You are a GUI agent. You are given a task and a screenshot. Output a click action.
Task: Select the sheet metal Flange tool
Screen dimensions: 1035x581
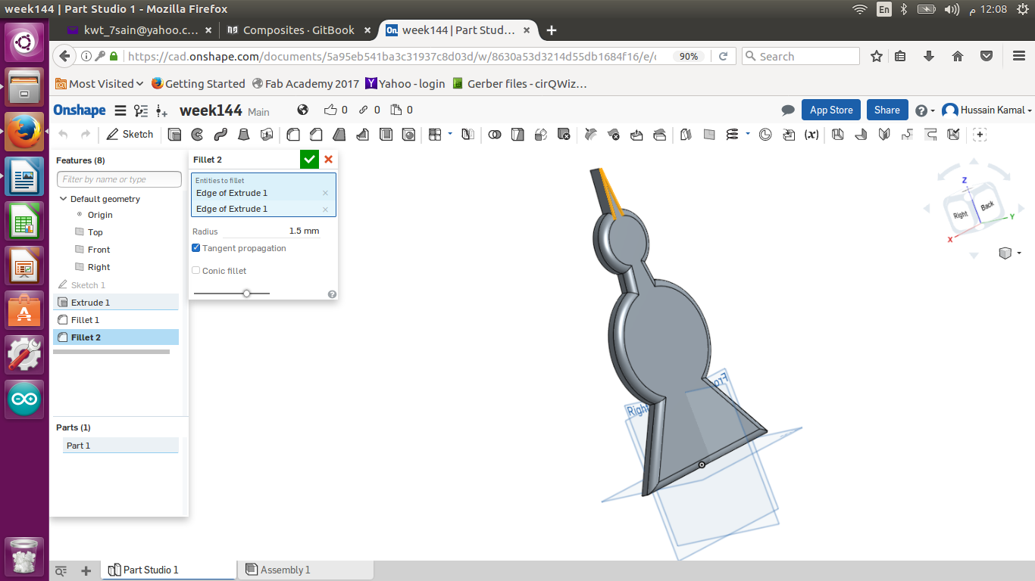pyautogui.click(x=861, y=135)
